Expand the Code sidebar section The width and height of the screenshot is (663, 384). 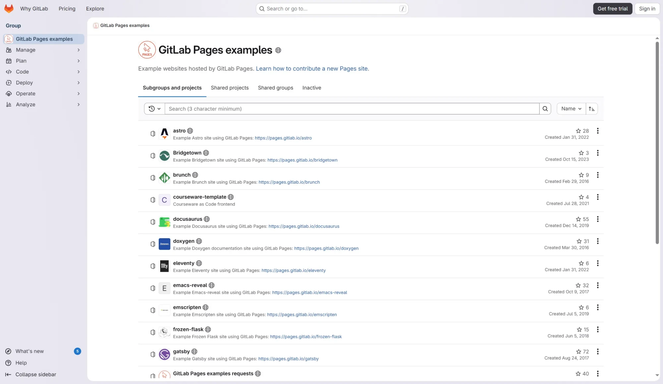click(x=43, y=72)
